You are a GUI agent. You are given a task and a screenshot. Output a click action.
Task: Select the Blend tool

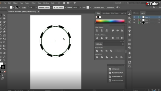(x=4, y=49)
